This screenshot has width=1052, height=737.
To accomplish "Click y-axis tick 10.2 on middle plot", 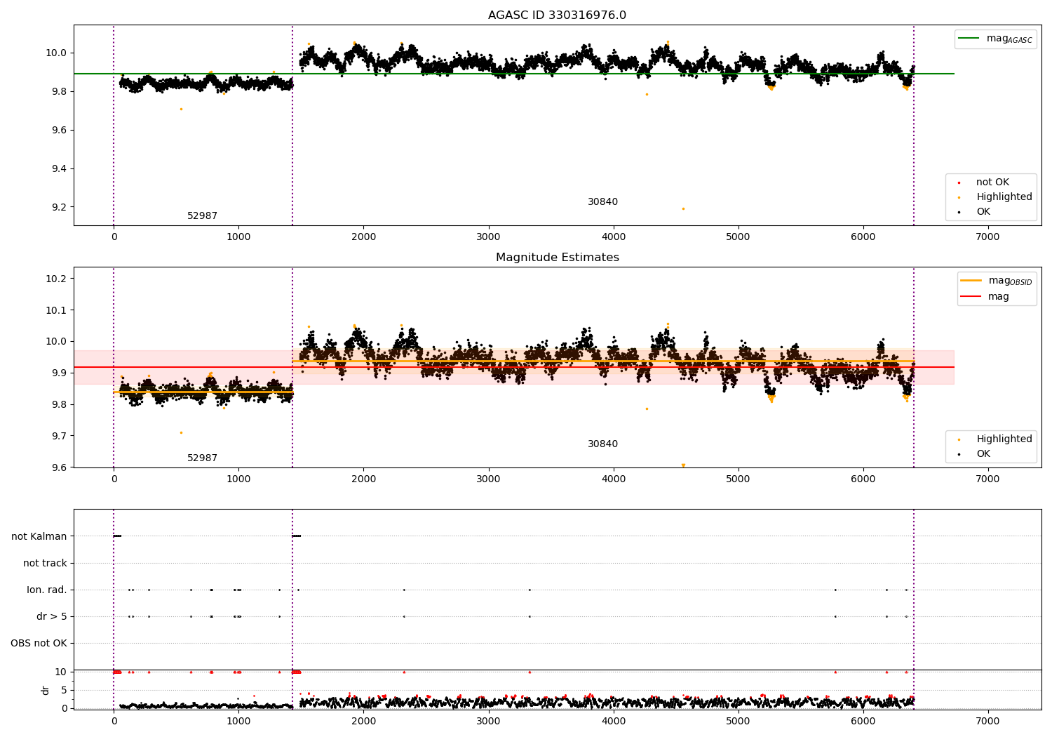I will pos(55,279).
